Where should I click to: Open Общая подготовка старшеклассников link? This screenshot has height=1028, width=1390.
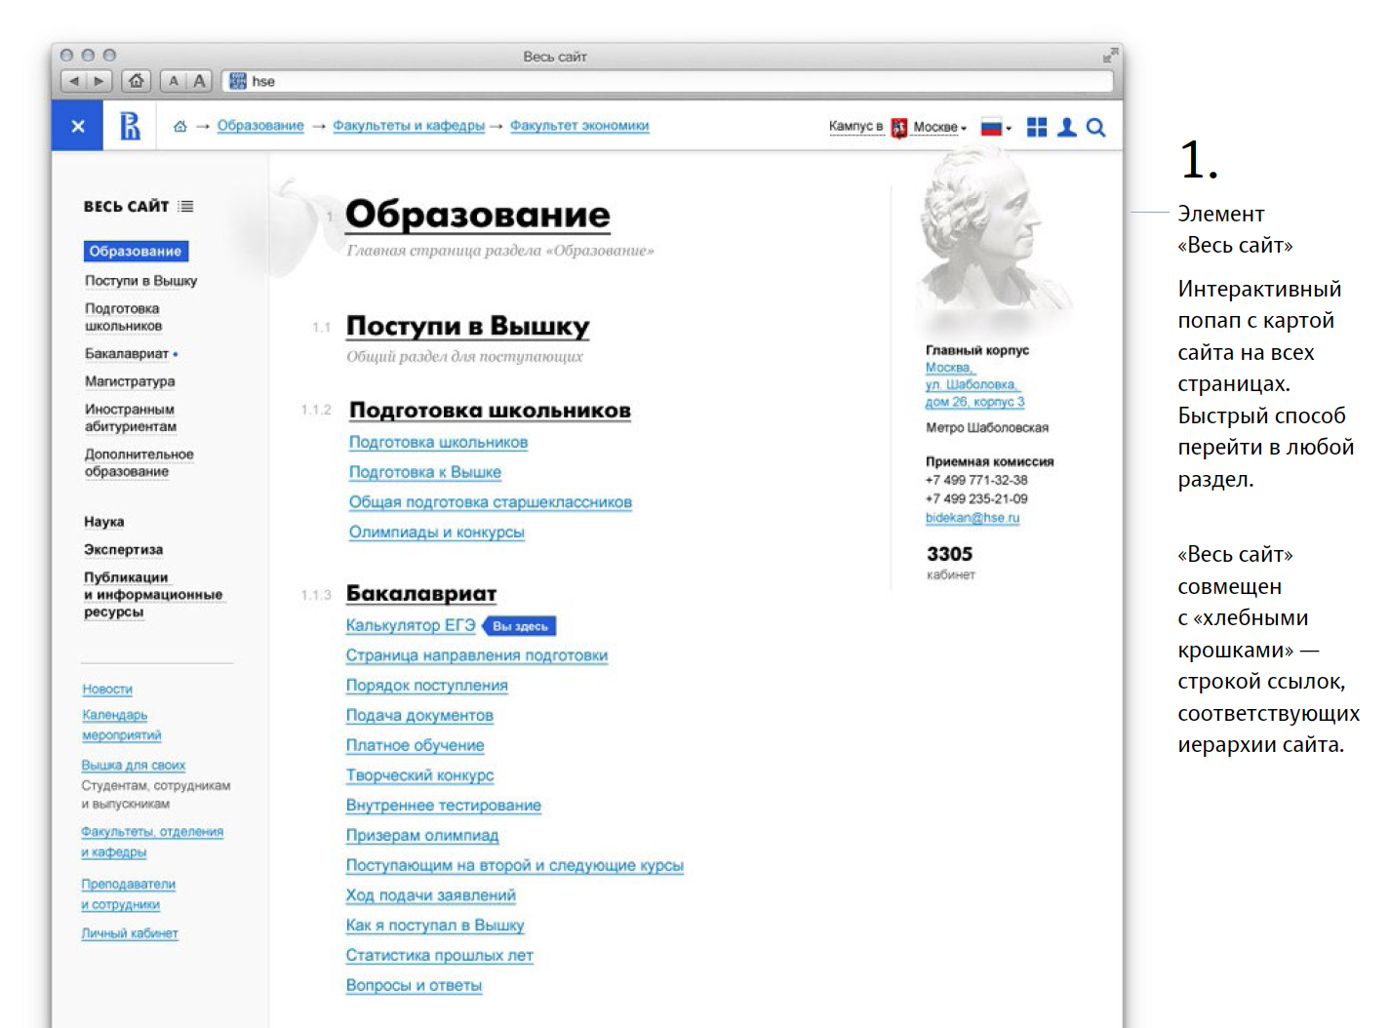[491, 502]
